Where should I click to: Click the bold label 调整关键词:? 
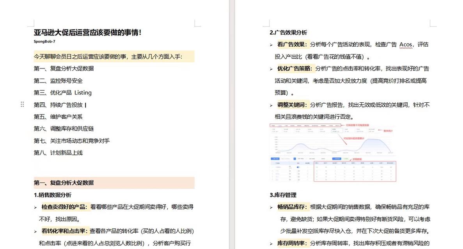pos(292,105)
